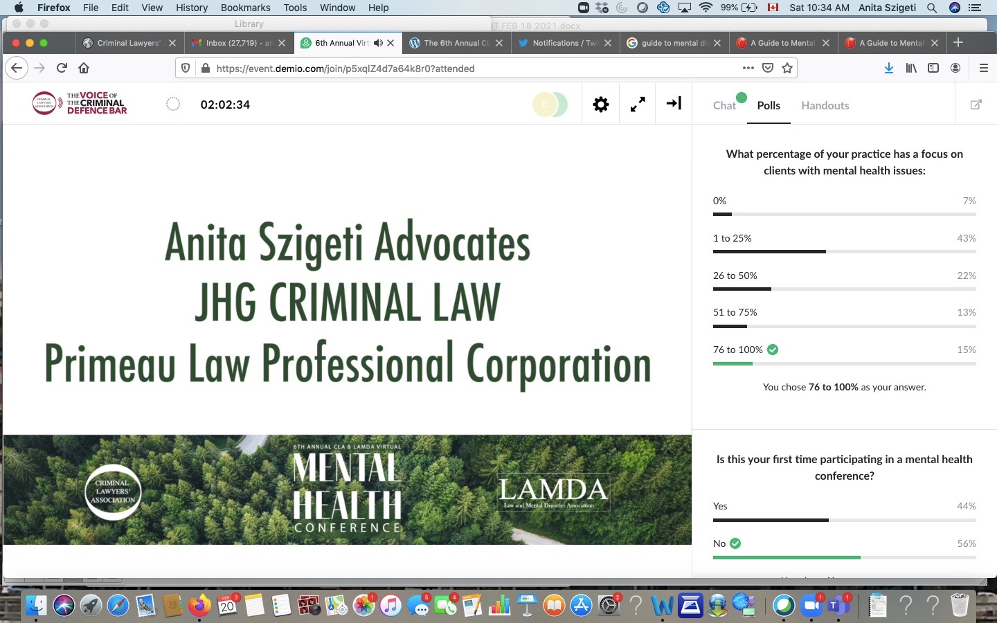Switch to the Handouts tab

(x=825, y=105)
